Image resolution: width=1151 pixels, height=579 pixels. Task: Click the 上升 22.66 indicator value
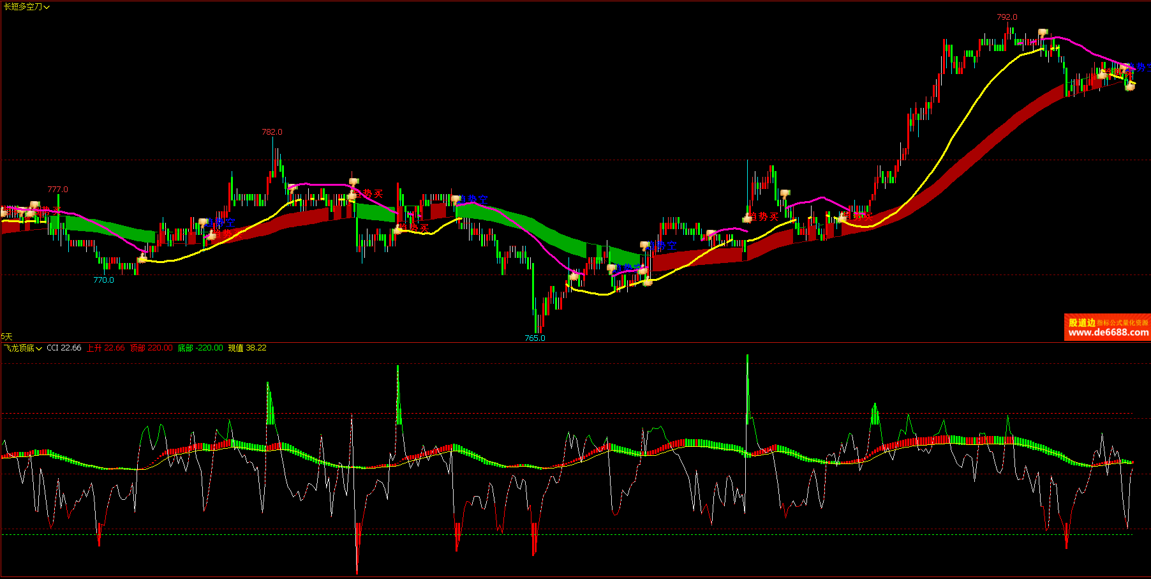106,348
